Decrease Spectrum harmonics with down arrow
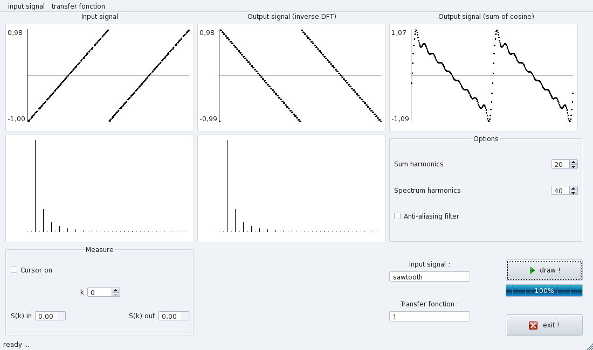This screenshot has height=350, width=593. [x=574, y=193]
